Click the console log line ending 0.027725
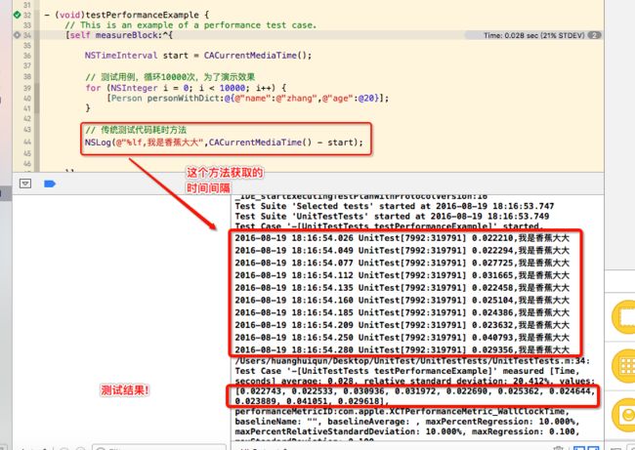The width and height of the screenshot is (635, 450). 402,263
